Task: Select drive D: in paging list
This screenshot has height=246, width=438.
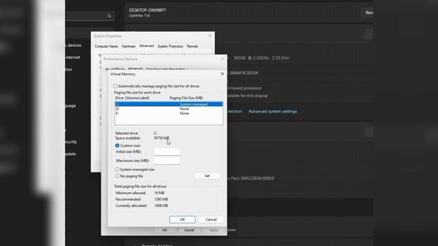Action: 169,109
